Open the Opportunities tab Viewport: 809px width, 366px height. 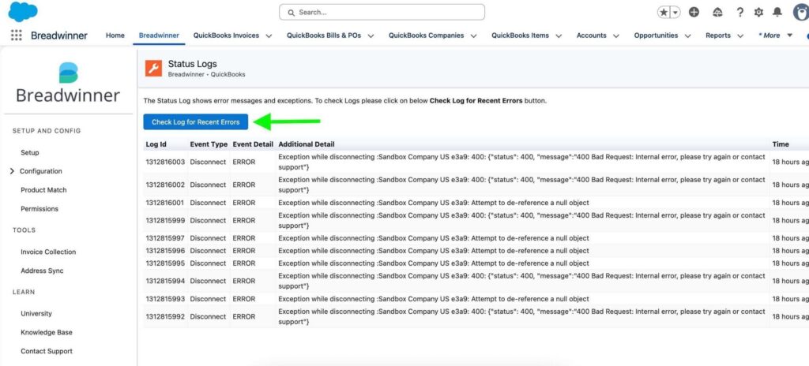click(x=656, y=35)
